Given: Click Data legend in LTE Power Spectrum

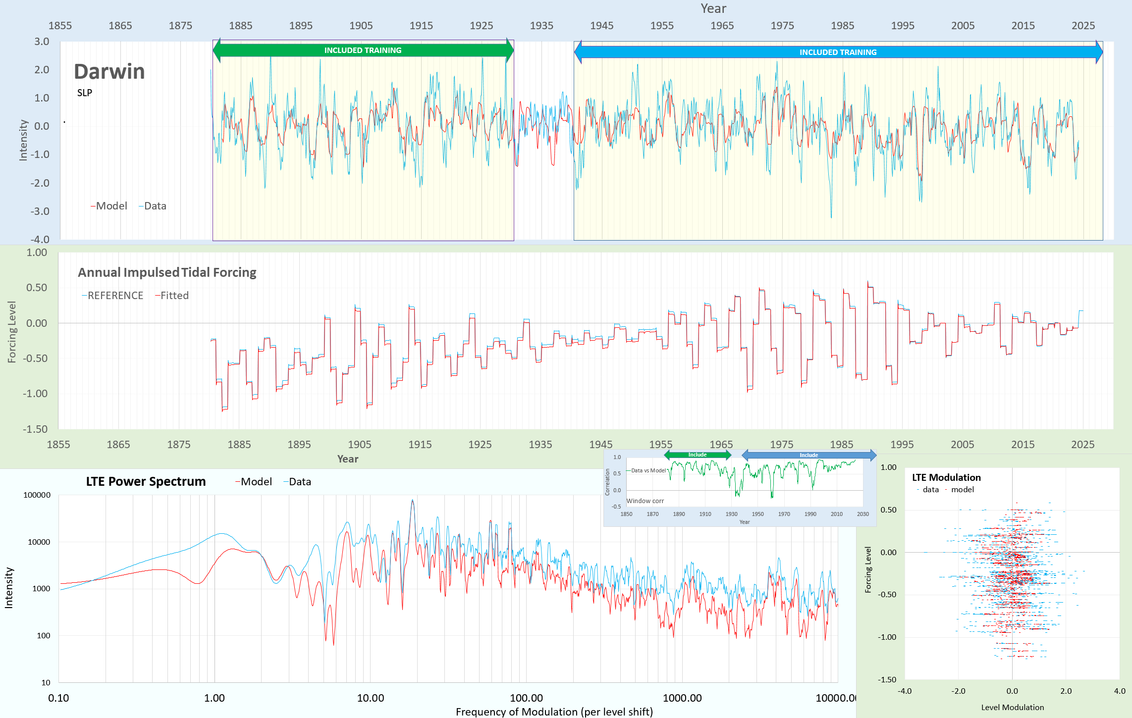Looking at the screenshot, I should (298, 482).
